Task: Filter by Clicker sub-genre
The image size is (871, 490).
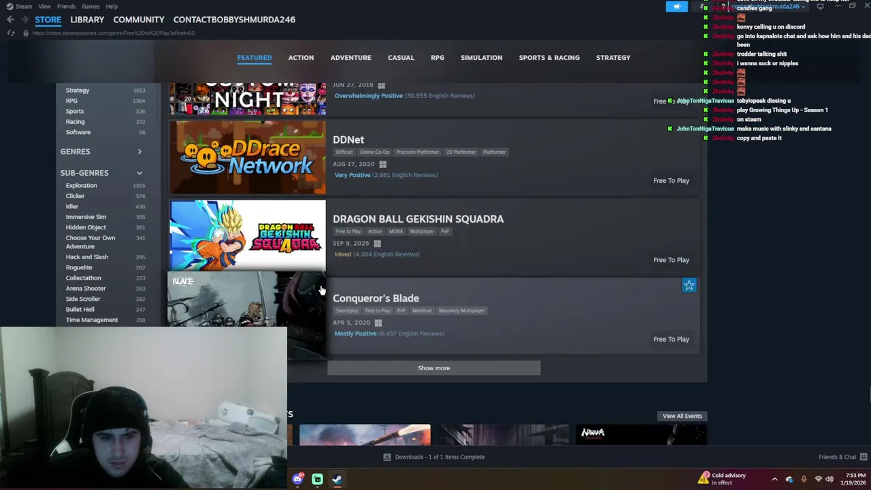Action: click(x=76, y=196)
